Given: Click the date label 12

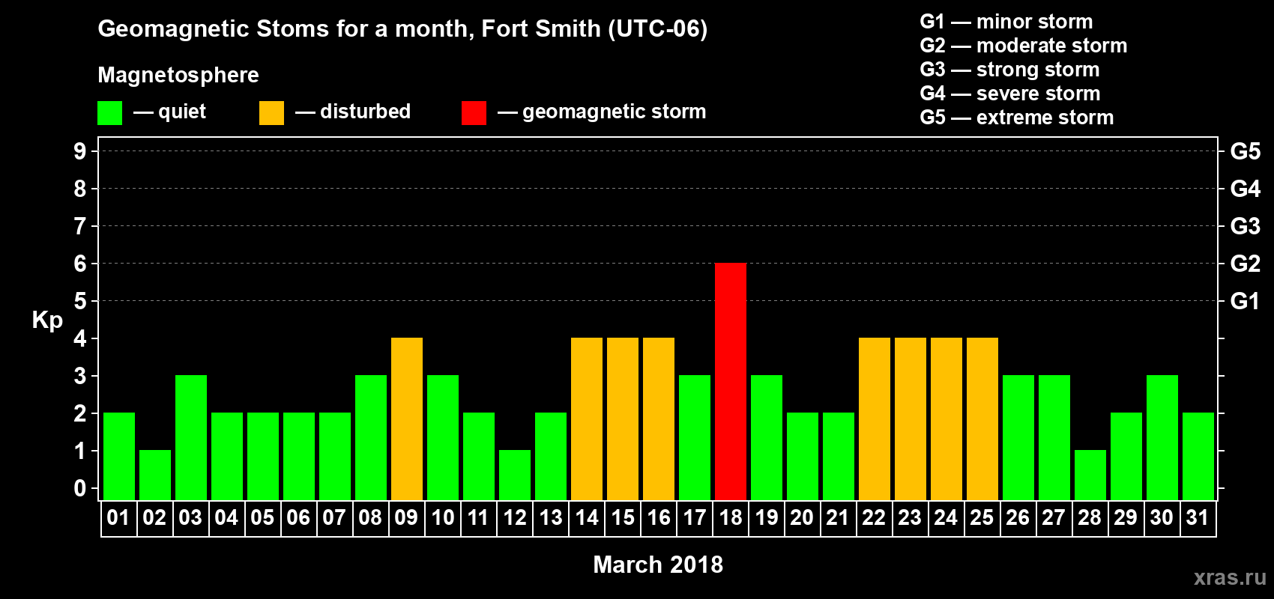Looking at the screenshot, I should (x=514, y=518).
